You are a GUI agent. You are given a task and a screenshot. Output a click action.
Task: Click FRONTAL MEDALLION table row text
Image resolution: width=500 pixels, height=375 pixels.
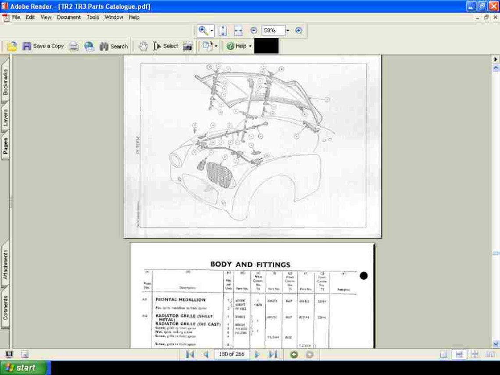[181, 300]
